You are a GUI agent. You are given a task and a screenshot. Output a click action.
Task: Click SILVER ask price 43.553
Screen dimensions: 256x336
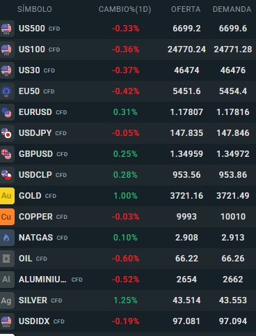click(x=233, y=300)
